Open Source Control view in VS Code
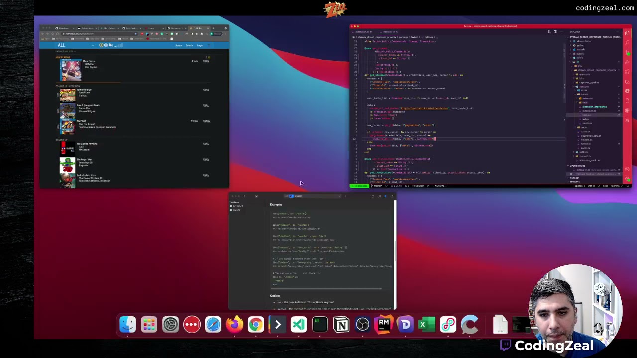 click(627, 52)
